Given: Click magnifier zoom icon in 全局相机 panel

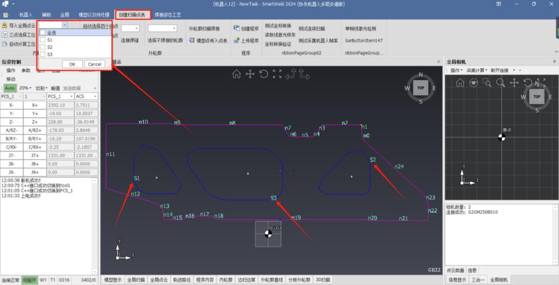Looking at the screenshot, I should pos(500,83).
